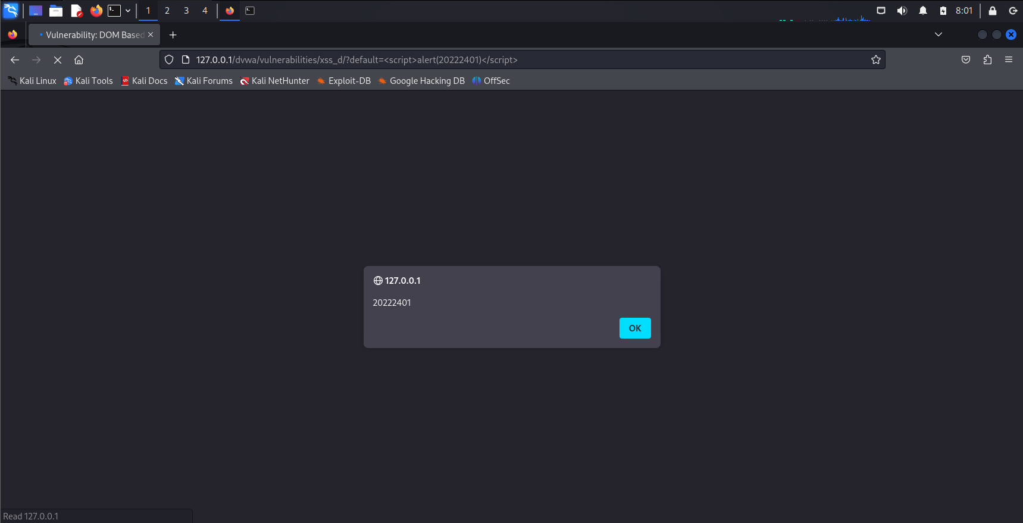Open Kali NetHunter bookmark

click(274, 81)
